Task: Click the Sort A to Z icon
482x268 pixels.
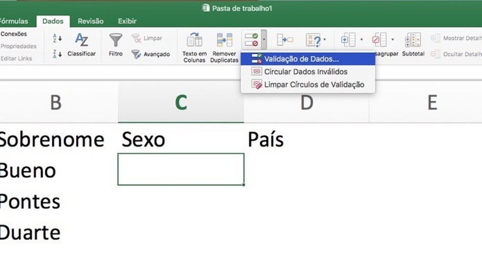Action: [57, 38]
